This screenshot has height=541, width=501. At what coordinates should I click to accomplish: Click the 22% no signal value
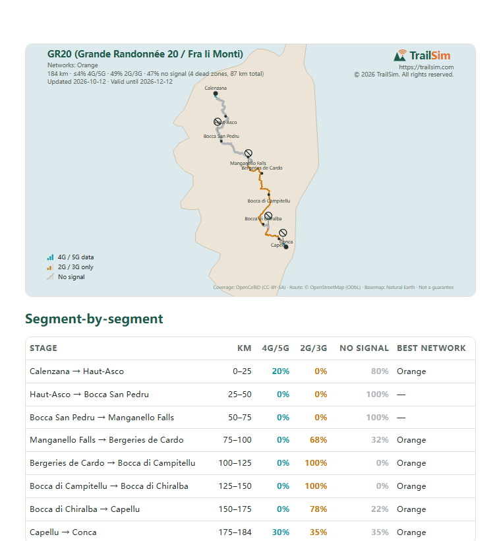(x=380, y=509)
